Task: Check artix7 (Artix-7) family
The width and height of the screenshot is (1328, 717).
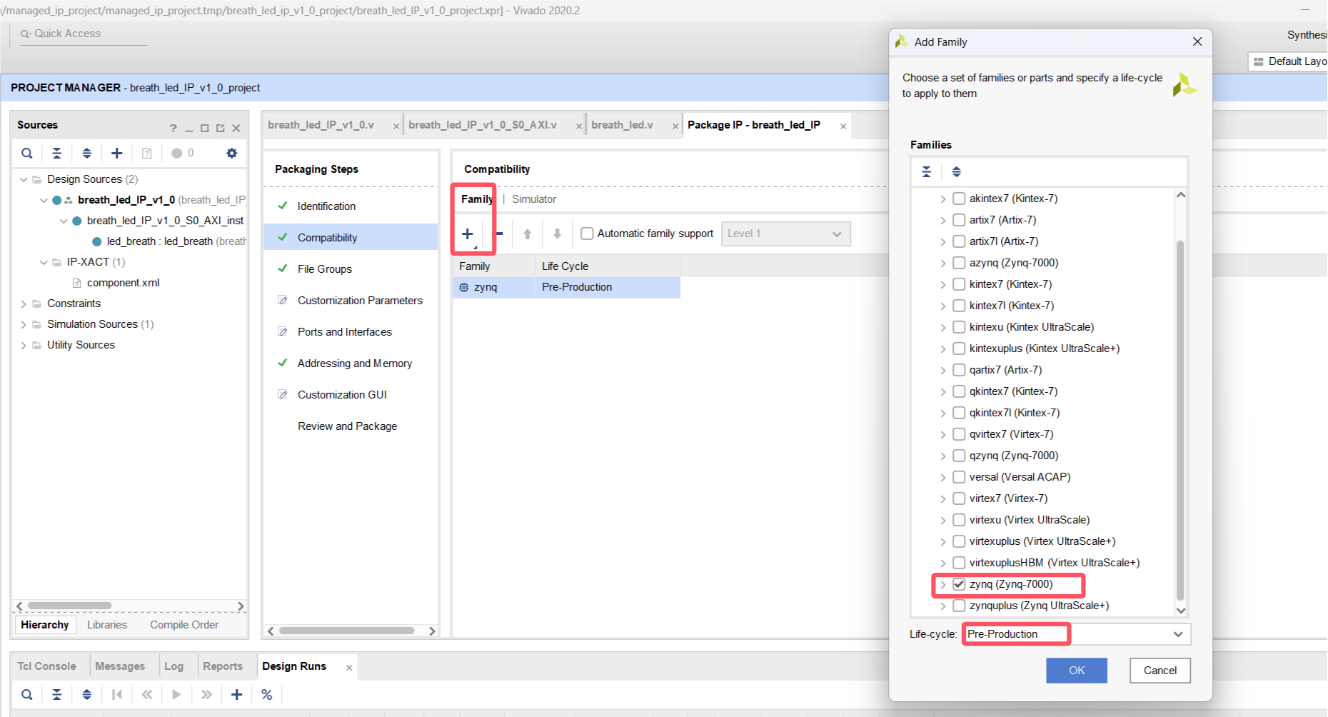Action: 959,220
